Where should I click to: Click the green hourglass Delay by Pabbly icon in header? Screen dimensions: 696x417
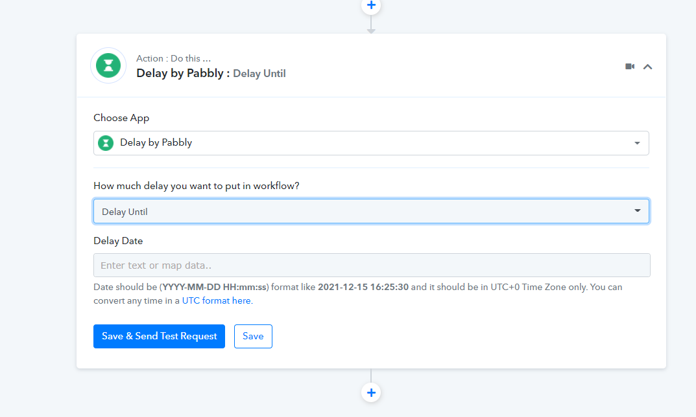tap(108, 65)
